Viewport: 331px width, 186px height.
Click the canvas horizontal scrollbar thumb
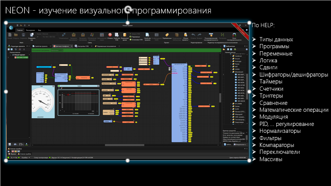(x=124, y=145)
